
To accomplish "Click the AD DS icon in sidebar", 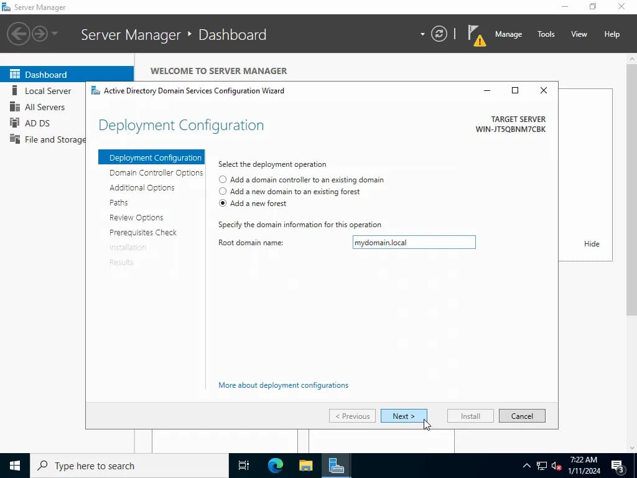I will click(15, 123).
